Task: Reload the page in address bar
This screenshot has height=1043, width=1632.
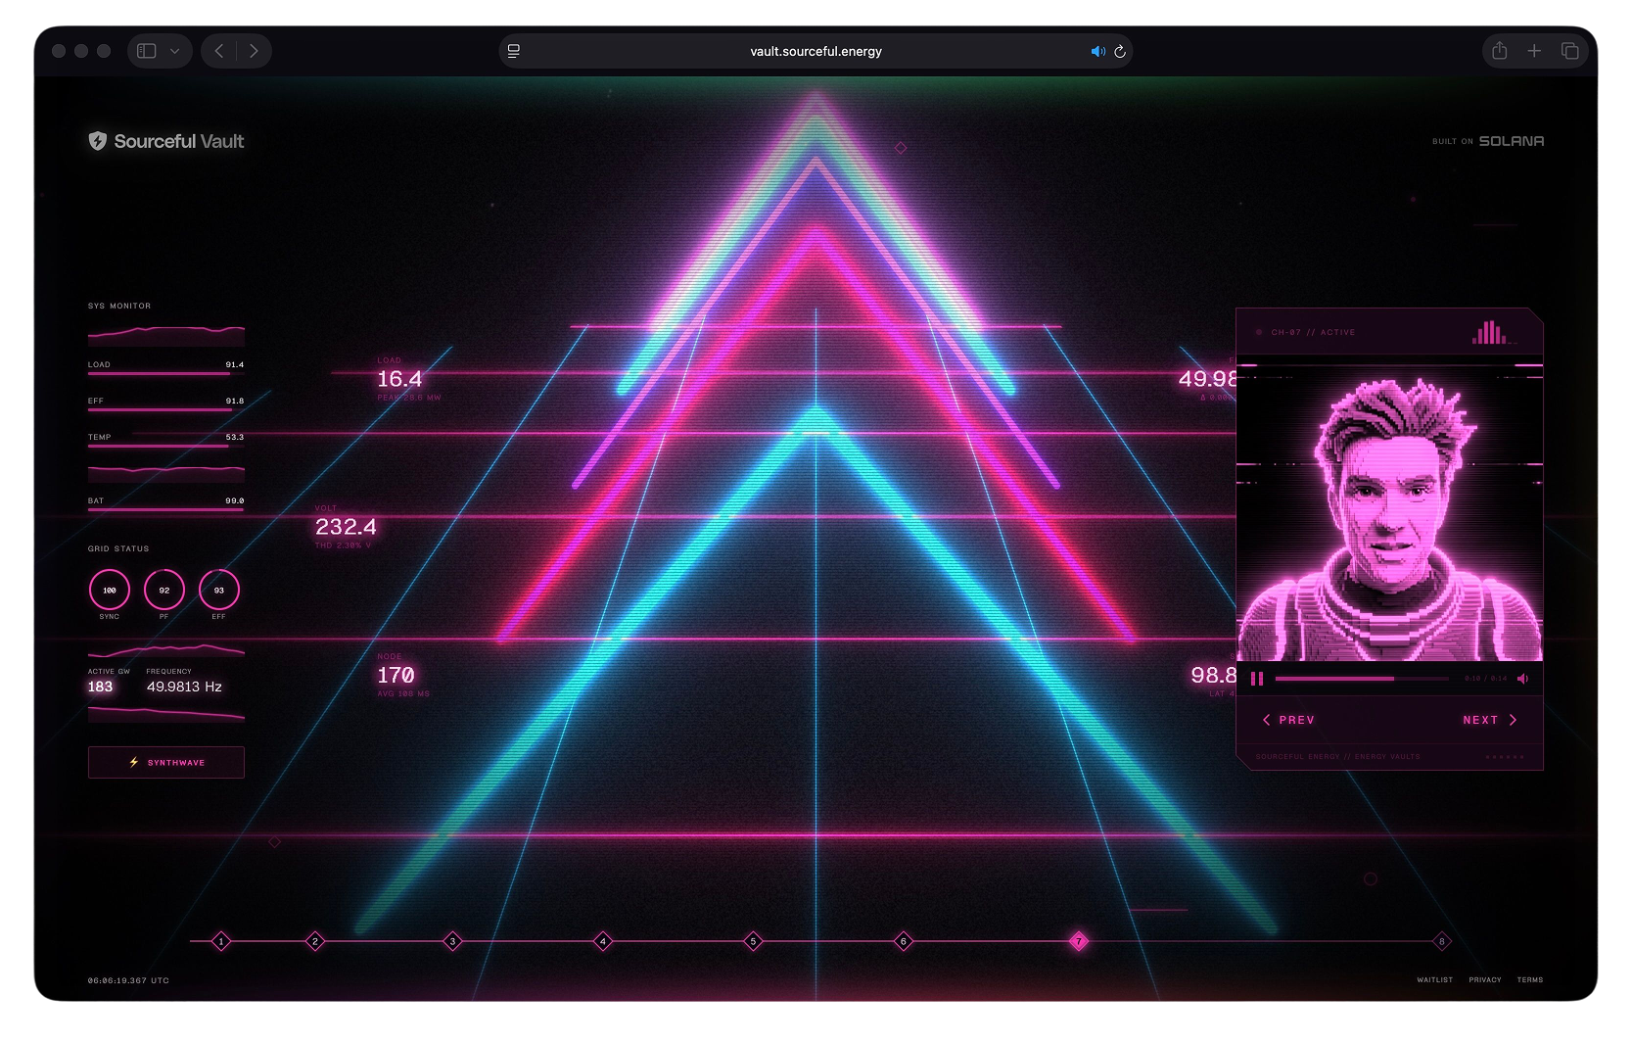Action: tap(1120, 51)
